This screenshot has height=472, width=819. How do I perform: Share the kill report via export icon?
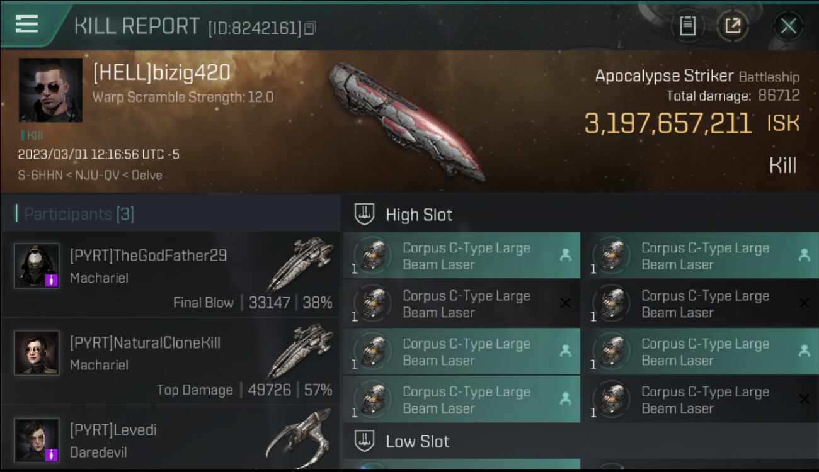tap(733, 26)
